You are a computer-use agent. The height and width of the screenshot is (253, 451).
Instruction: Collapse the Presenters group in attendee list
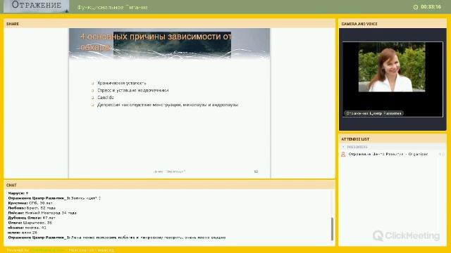point(343,147)
